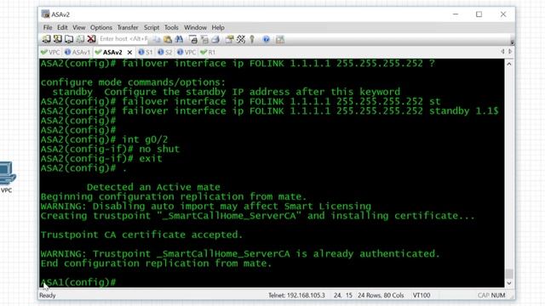The image size is (545, 306).
Task: Click into the Enter host field
Action: pyautogui.click(x=123, y=39)
